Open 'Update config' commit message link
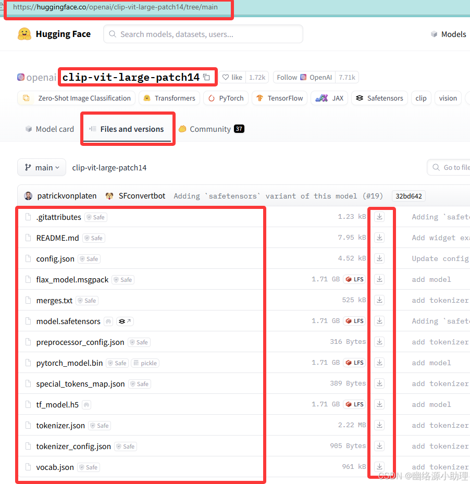This screenshot has width=470, height=484. click(440, 258)
